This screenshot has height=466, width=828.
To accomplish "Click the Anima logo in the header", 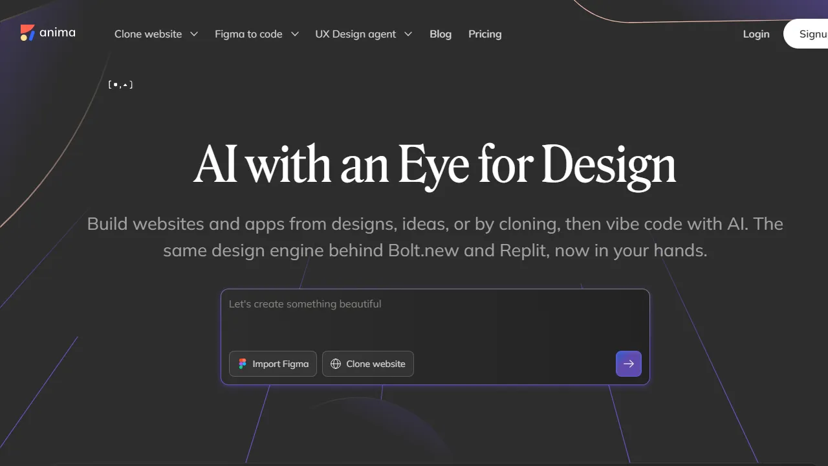I will point(48,32).
